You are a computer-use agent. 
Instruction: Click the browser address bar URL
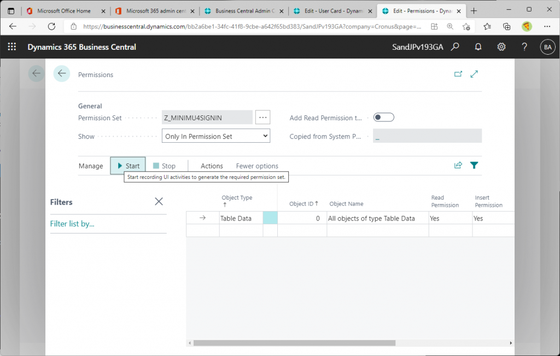252,26
